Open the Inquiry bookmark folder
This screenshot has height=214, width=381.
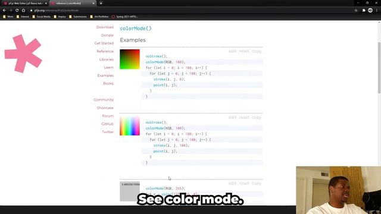coord(60,17)
